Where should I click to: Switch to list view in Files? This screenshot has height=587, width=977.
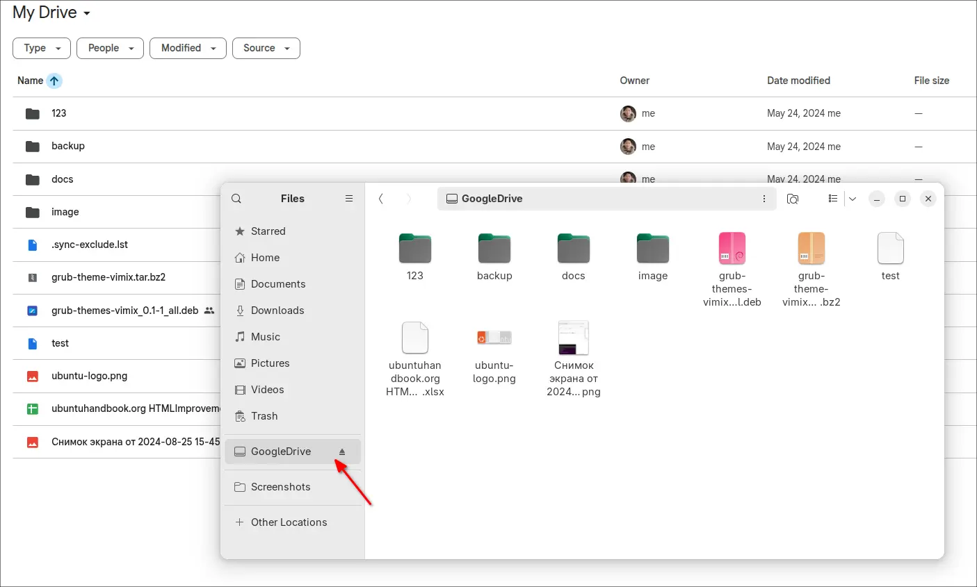click(x=832, y=199)
